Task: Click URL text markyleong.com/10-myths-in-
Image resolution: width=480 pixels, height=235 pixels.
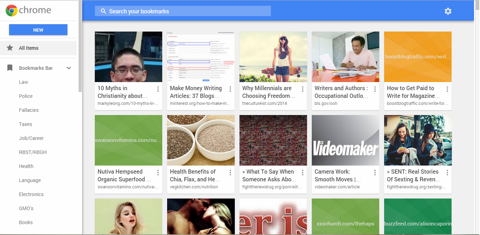Action: [128, 103]
